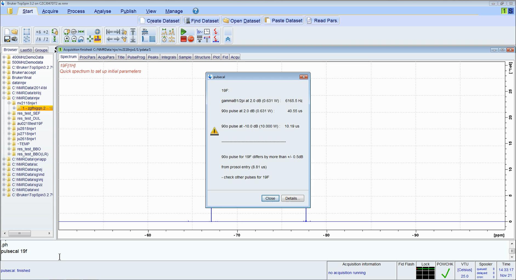
Task: Open the peak picking icon
Action: click(172, 32)
